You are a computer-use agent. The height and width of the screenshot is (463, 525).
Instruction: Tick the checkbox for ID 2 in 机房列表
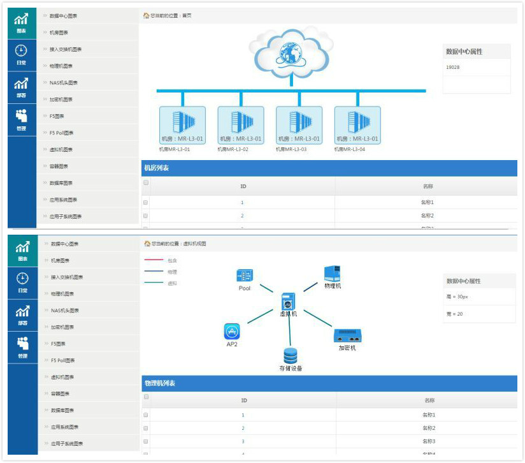point(145,216)
